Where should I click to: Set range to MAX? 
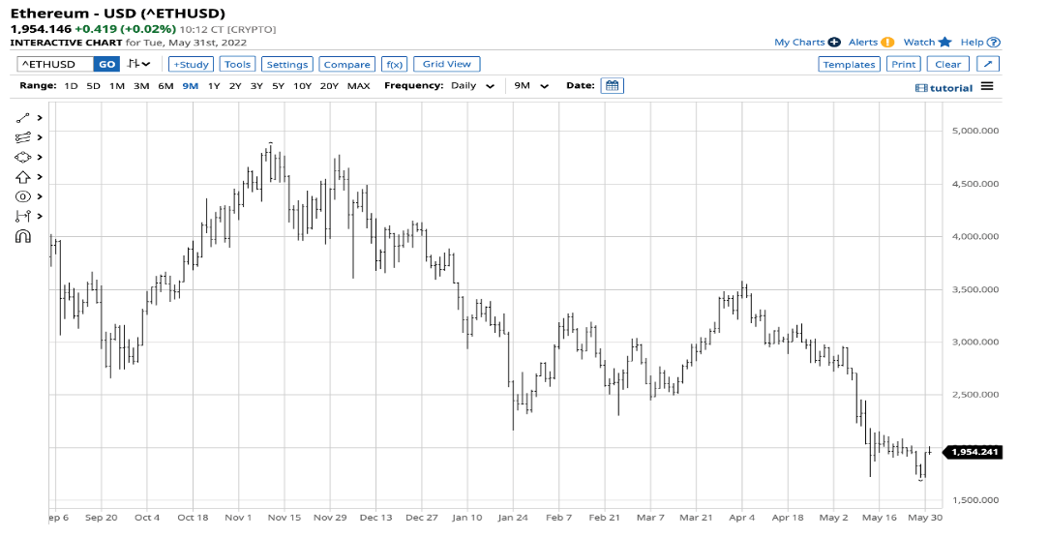(359, 86)
